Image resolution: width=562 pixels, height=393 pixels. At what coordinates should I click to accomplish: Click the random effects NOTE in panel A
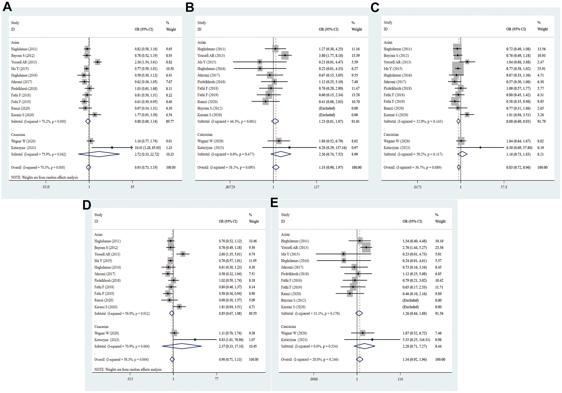(x=44, y=177)
